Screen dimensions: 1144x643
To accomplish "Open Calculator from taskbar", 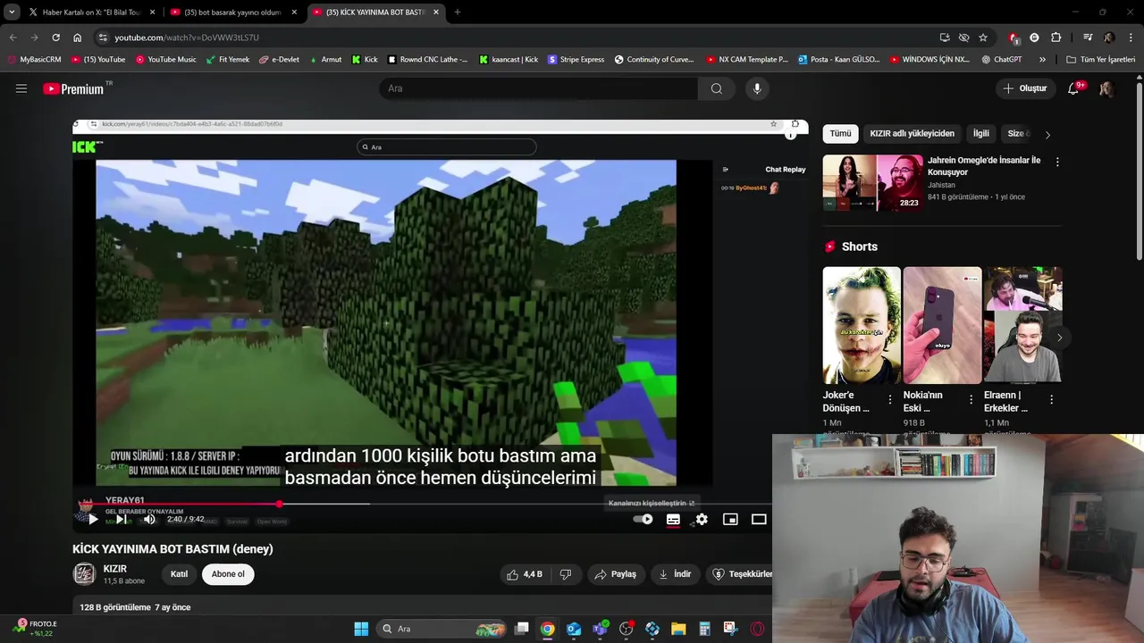I will coord(704,629).
